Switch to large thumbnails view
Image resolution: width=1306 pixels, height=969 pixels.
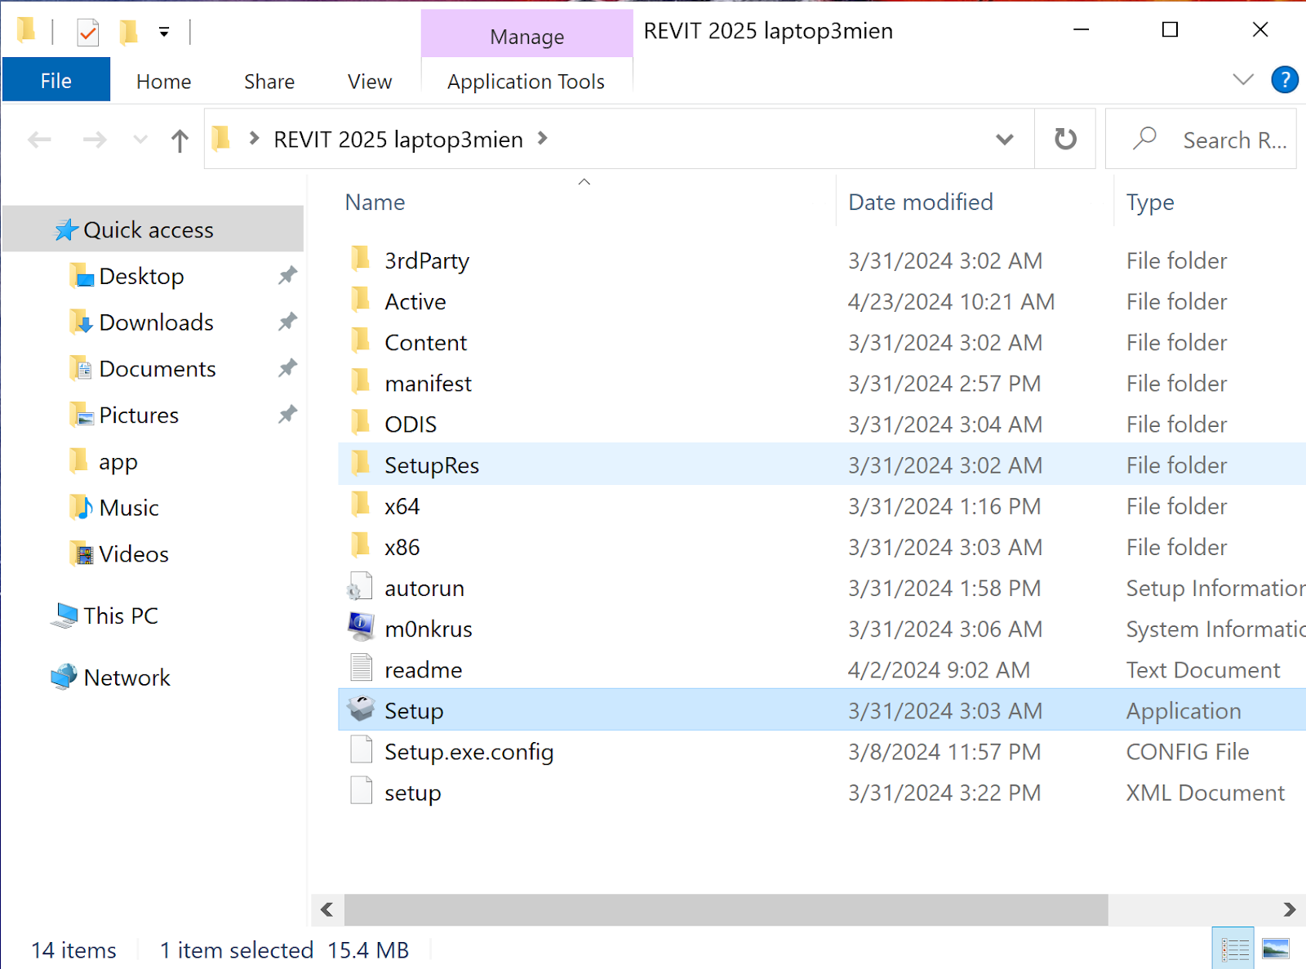(x=1275, y=949)
